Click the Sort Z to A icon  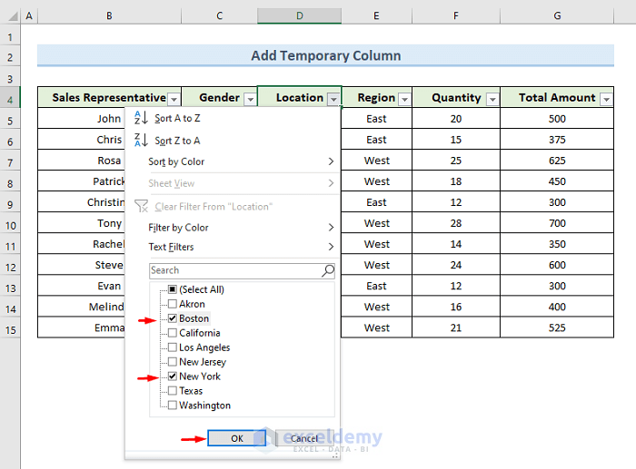pos(140,141)
